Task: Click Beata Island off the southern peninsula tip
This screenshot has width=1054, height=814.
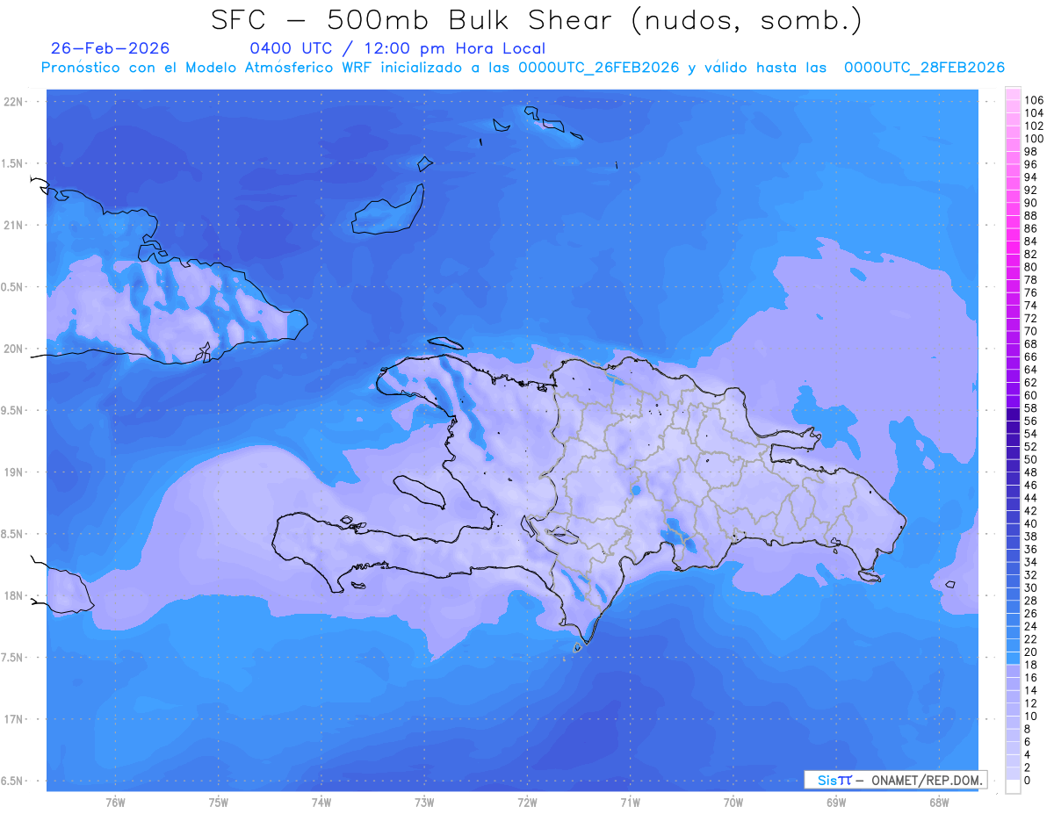Action: click(577, 648)
